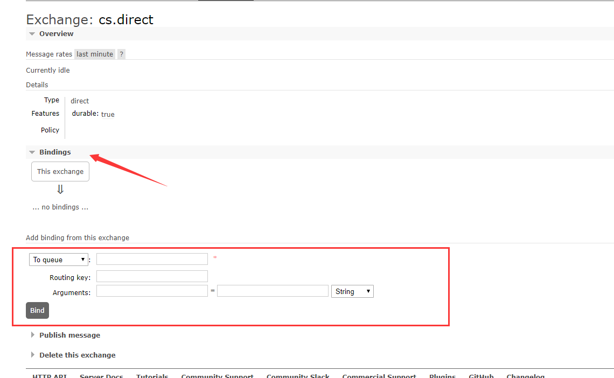This screenshot has width=614, height=378.
Task: Open the GitHub footer link
Action: [x=480, y=376]
